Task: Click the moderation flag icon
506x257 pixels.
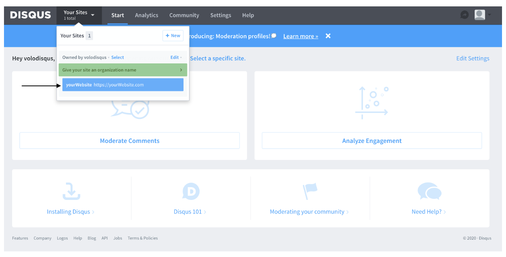Action: pyautogui.click(x=310, y=191)
